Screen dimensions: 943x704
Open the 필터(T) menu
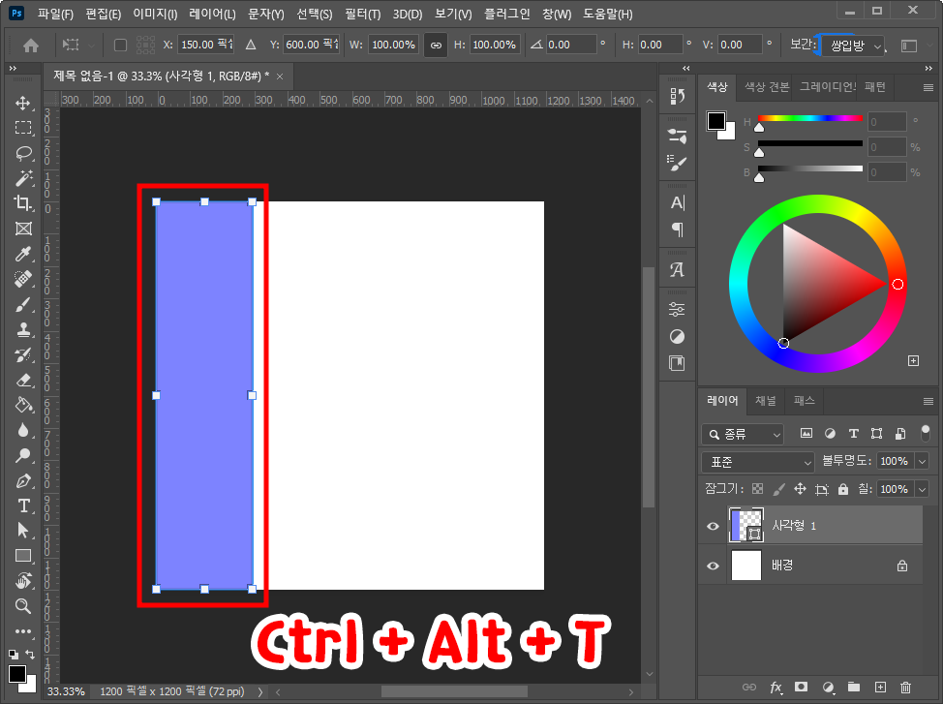pos(360,14)
